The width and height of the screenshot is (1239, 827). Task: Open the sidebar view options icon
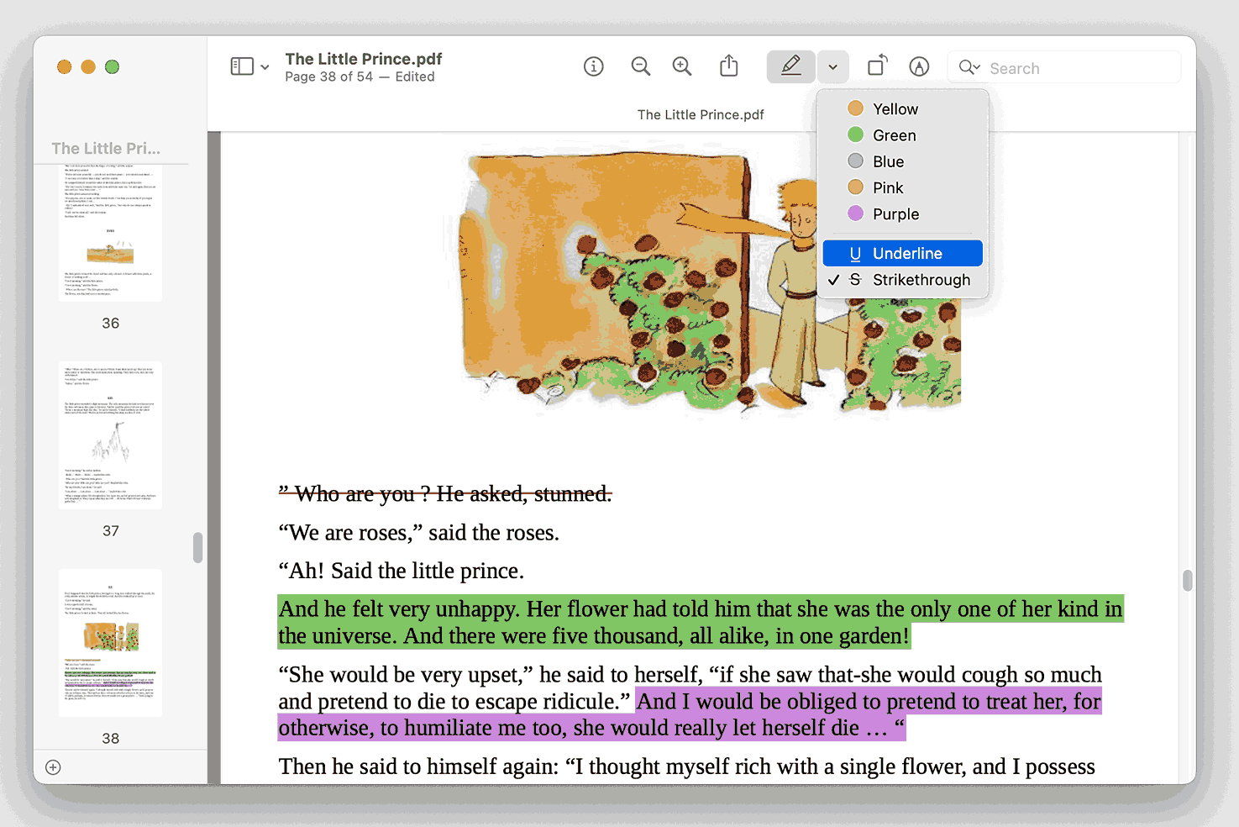(241, 66)
